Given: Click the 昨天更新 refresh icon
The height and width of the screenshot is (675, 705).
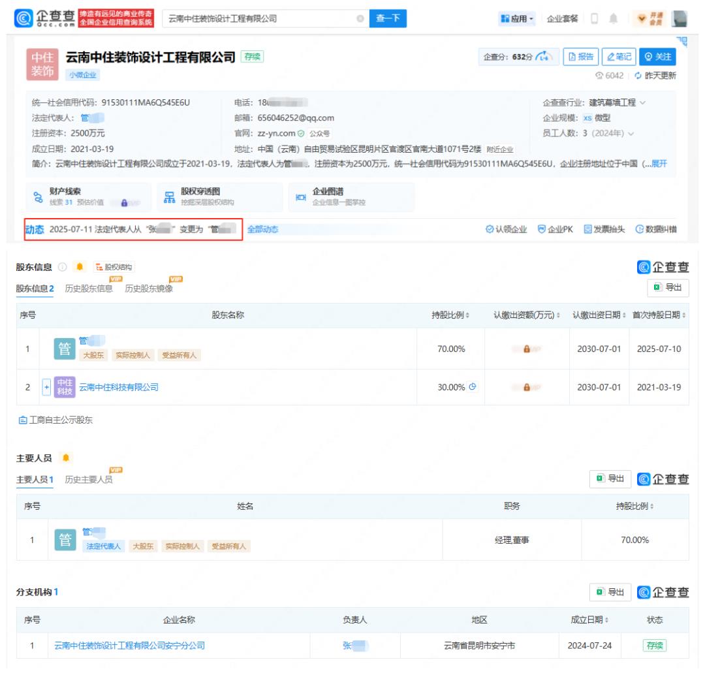Looking at the screenshot, I should coord(638,76).
